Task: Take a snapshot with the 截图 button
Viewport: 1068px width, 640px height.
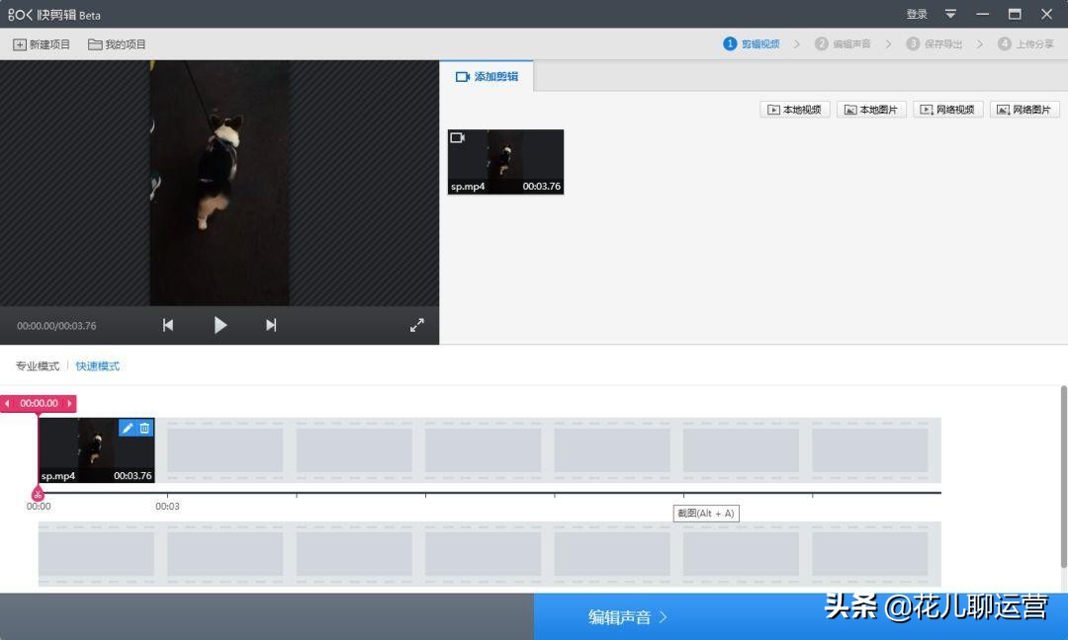Action: pos(706,513)
